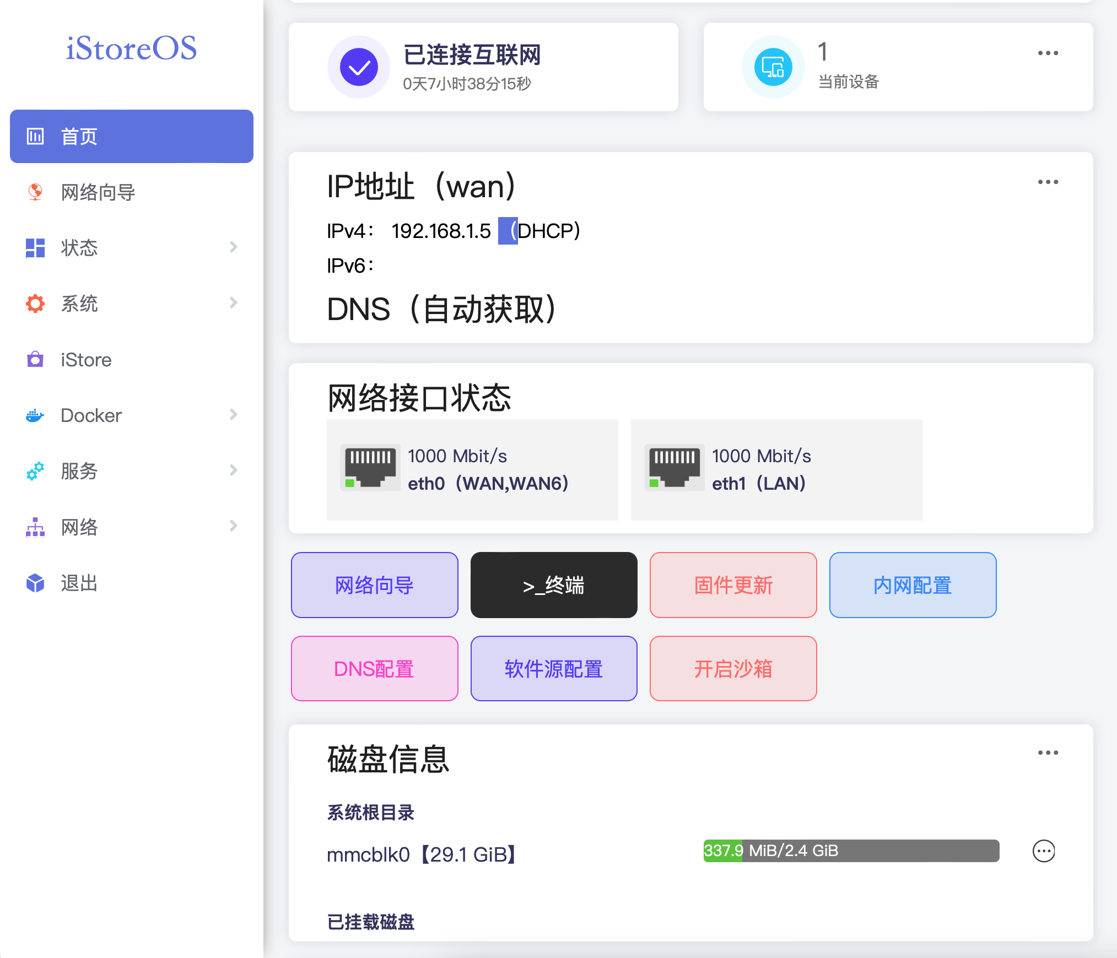Click the internet connected checkmark icon
Image resolution: width=1117 pixels, height=958 pixels.
pos(359,67)
